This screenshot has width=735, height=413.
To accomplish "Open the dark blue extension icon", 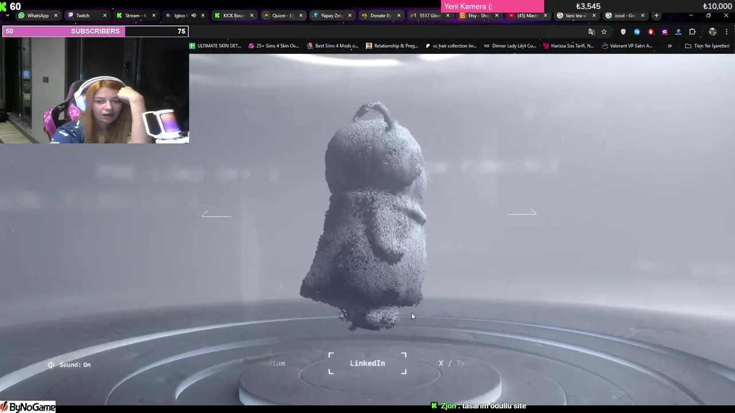I will (x=678, y=32).
